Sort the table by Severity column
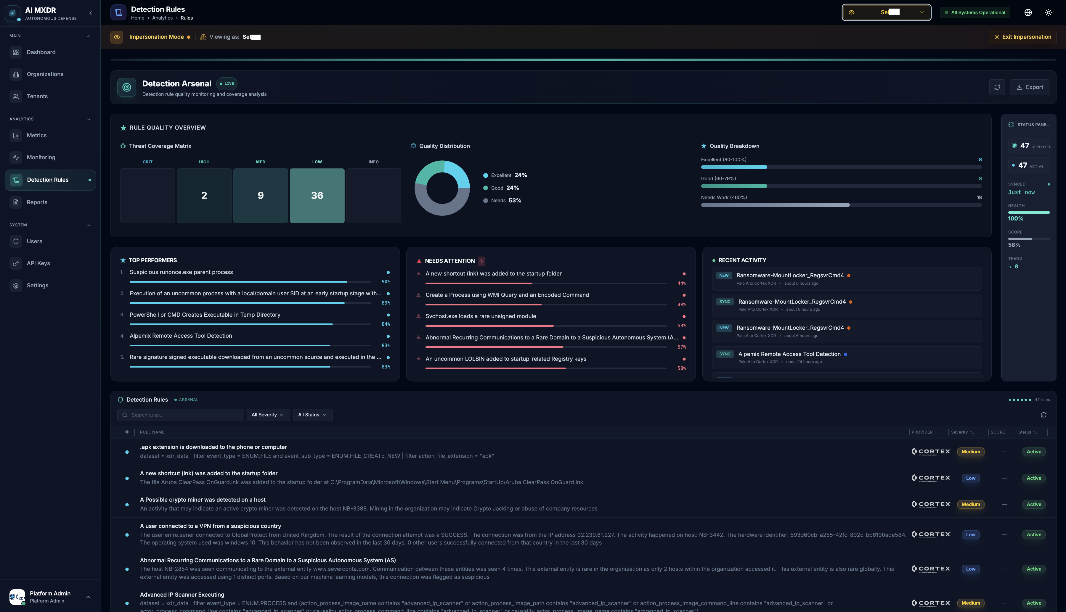This screenshot has width=1066, height=612. (963, 432)
